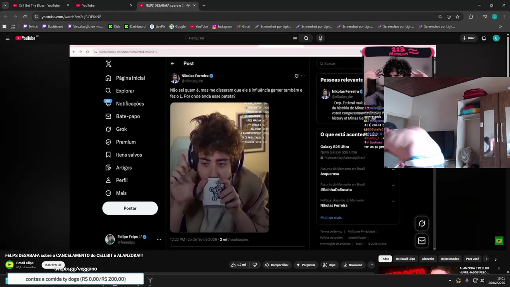Show hidden system tray icons
510x287 pixels.
[x=450, y=281]
